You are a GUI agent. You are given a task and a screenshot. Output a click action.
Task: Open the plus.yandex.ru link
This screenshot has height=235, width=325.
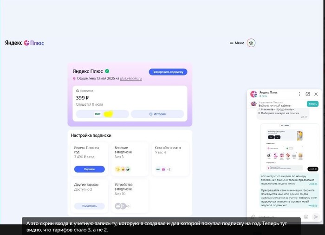[x=130, y=79]
